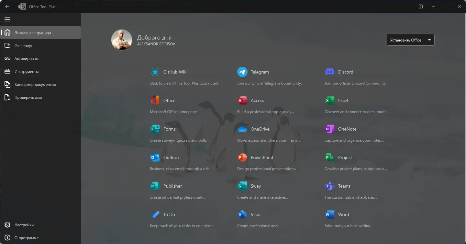This screenshot has height=244, width=466.
Task: Open the Design professional presentations description
Action: tap(267, 169)
